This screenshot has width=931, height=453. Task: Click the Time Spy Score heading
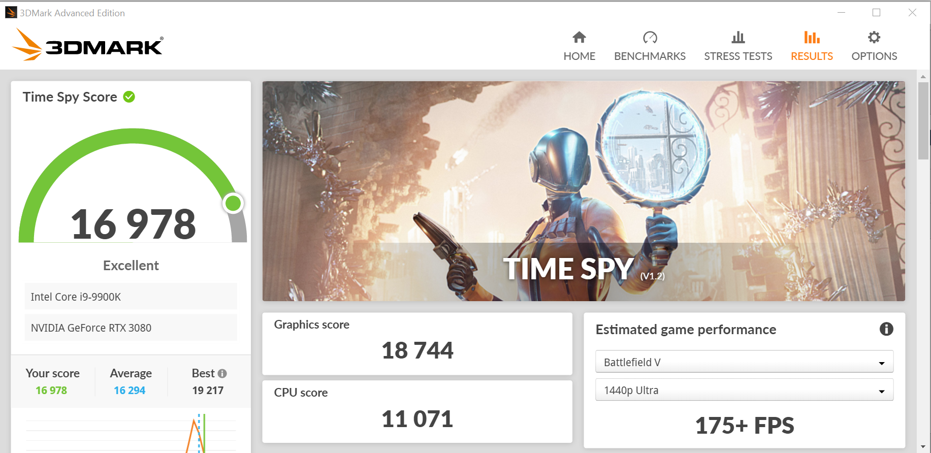click(x=70, y=96)
